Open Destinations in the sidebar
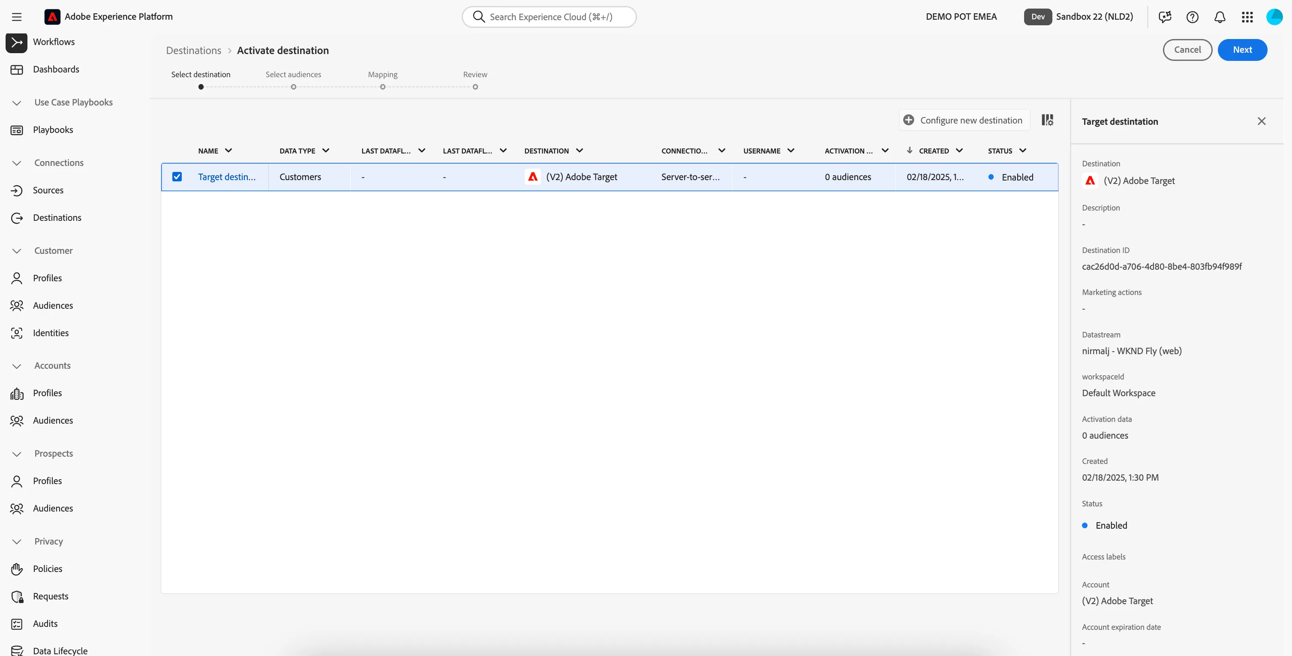 [57, 218]
